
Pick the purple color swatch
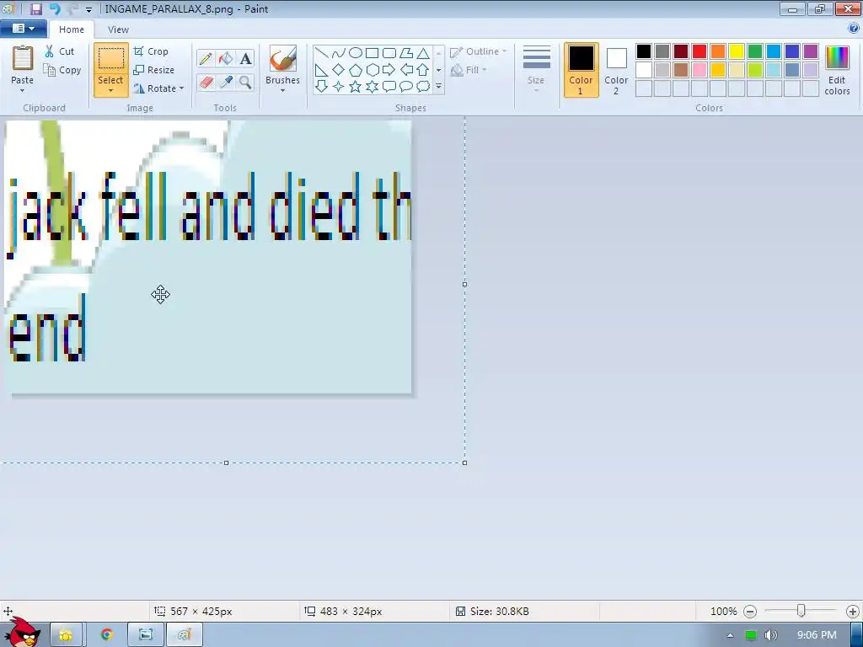811,51
